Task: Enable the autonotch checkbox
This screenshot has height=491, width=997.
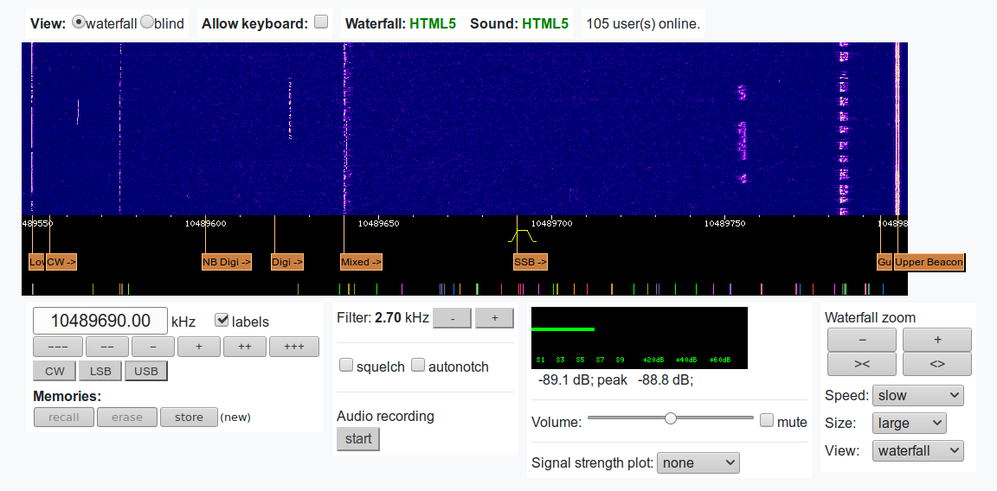Action: coord(418,366)
